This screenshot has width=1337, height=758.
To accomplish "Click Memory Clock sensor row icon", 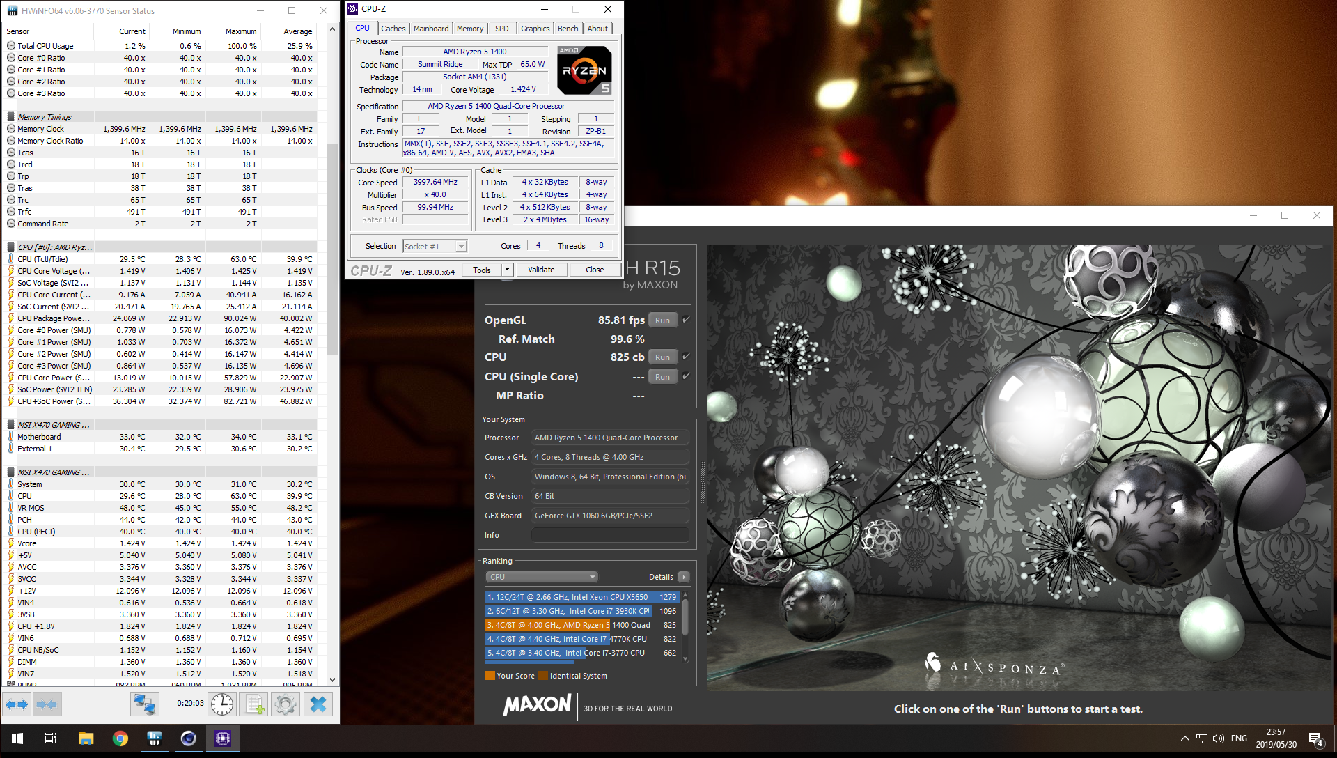I will 11,129.
